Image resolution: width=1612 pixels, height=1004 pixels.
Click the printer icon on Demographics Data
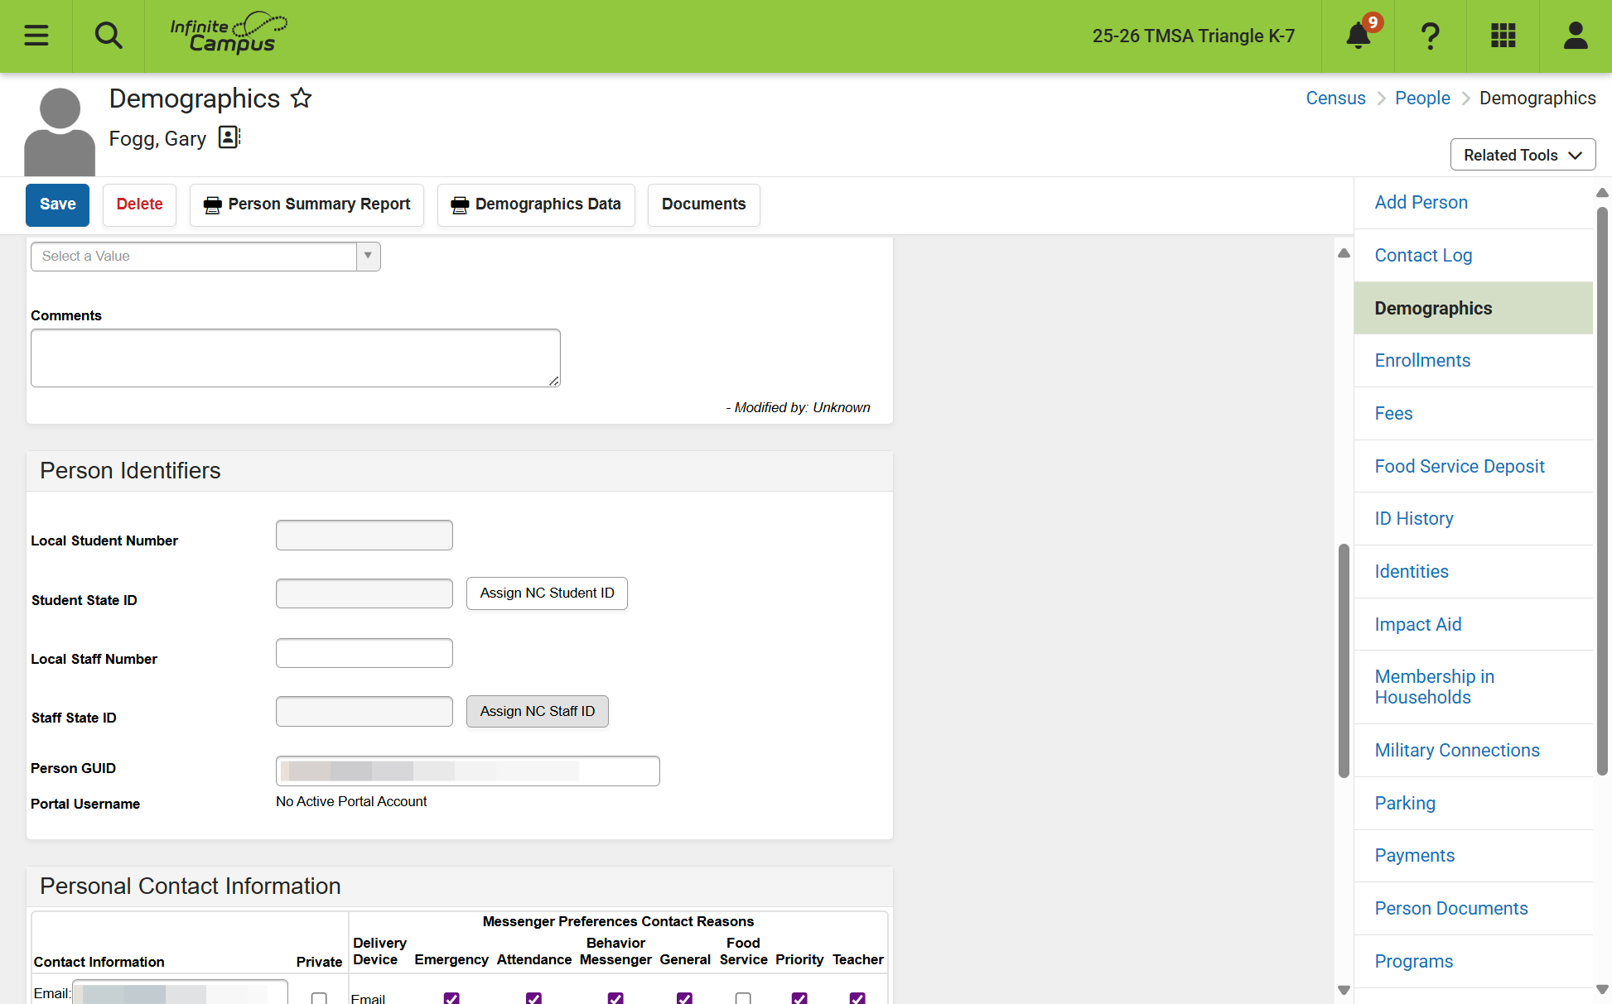(x=460, y=204)
